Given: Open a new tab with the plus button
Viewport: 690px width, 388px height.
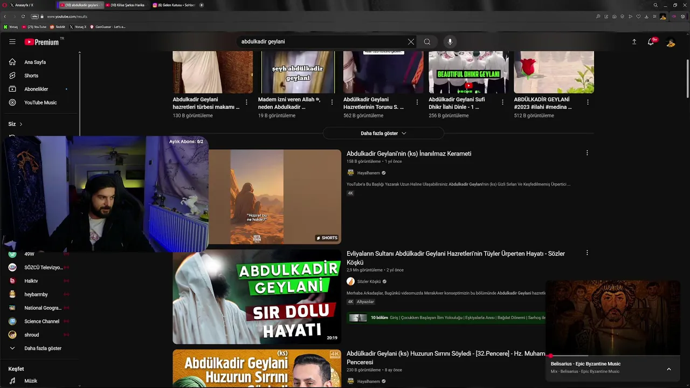Looking at the screenshot, I should pyautogui.click(x=202, y=5).
